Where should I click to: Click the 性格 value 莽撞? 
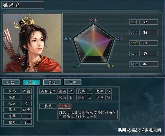[27, 91]
